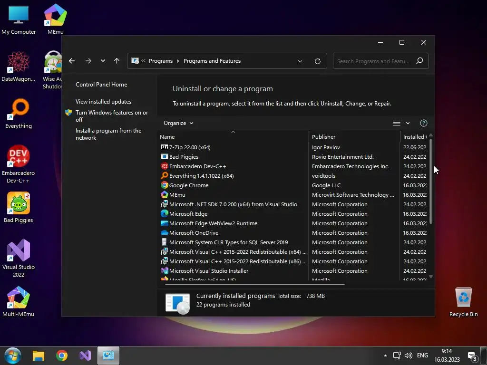Image resolution: width=487 pixels, height=365 pixels.
Task: Click the Programs breadcrumb segment
Action: (x=161, y=61)
